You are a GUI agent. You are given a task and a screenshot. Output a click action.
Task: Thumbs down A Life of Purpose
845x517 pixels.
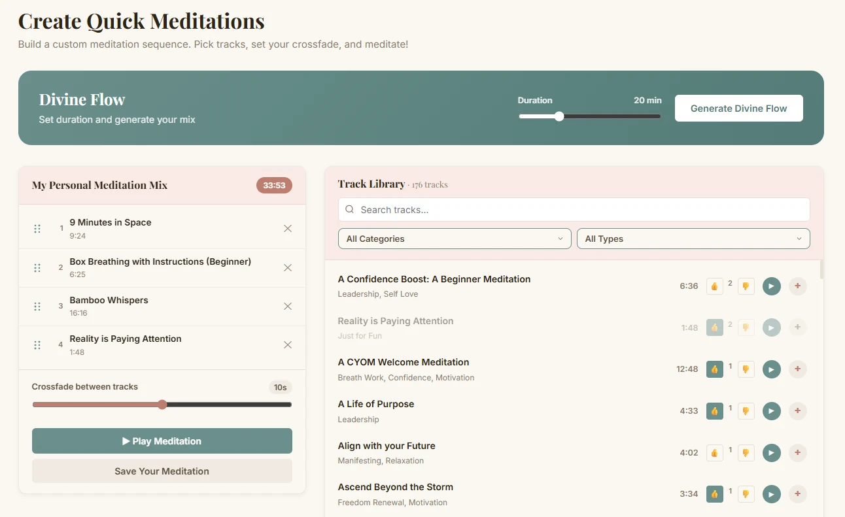[746, 411]
